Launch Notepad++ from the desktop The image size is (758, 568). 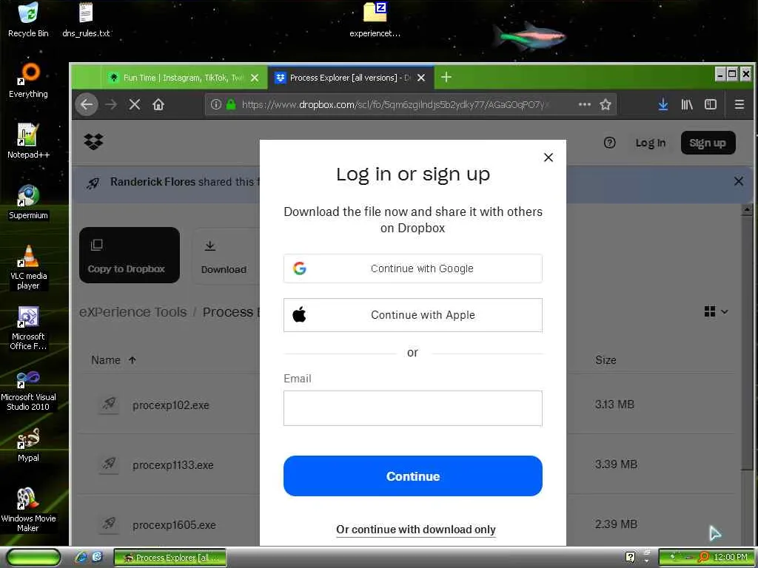click(x=28, y=141)
